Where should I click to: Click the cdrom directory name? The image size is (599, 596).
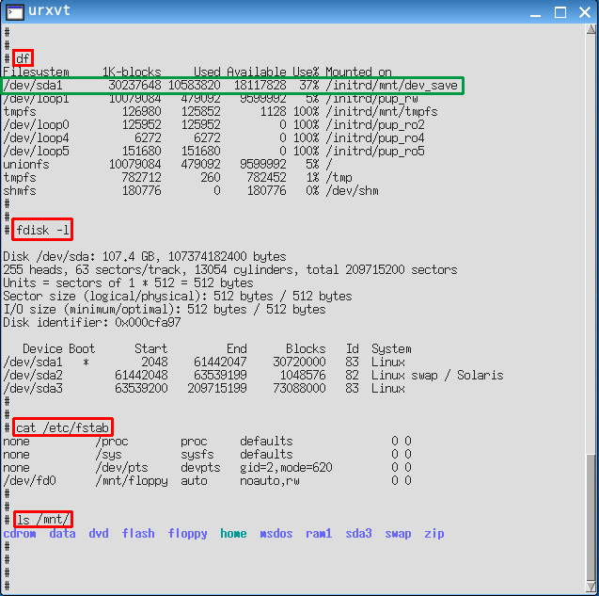pos(20,534)
